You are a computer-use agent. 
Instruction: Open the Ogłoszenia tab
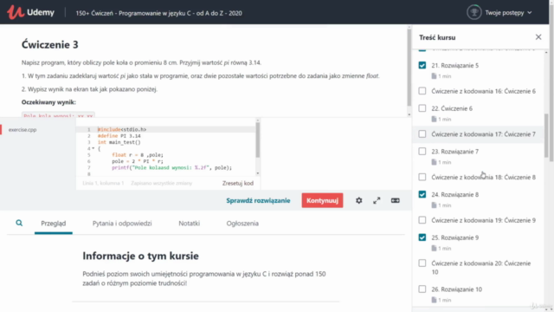pos(242,224)
